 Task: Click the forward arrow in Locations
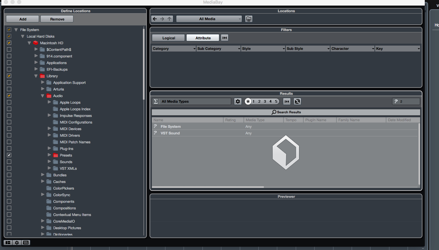click(162, 19)
